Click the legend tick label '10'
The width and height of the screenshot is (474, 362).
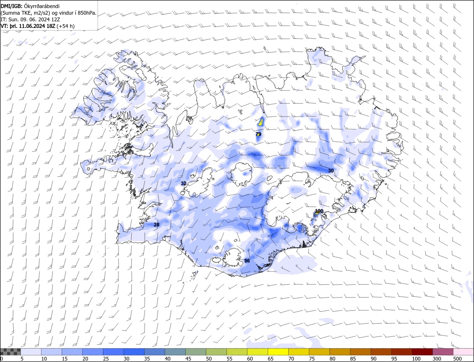[x=44, y=359]
